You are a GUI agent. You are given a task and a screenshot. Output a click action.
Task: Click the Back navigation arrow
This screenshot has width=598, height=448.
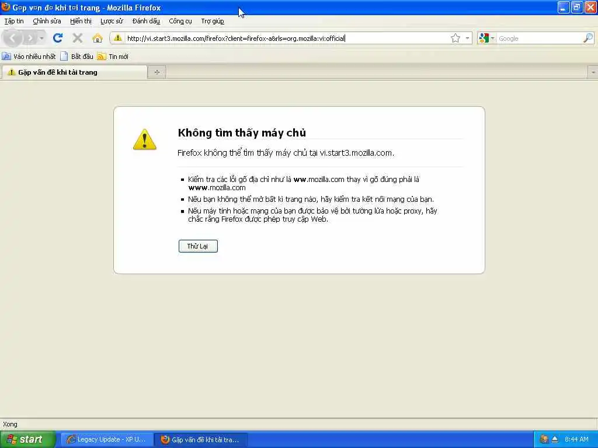12,38
